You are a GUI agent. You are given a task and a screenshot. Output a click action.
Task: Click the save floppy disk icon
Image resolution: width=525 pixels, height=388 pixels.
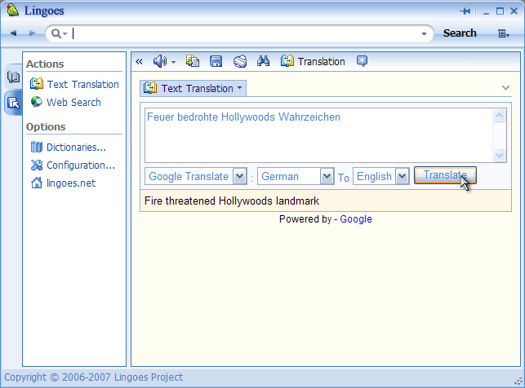point(216,61)
